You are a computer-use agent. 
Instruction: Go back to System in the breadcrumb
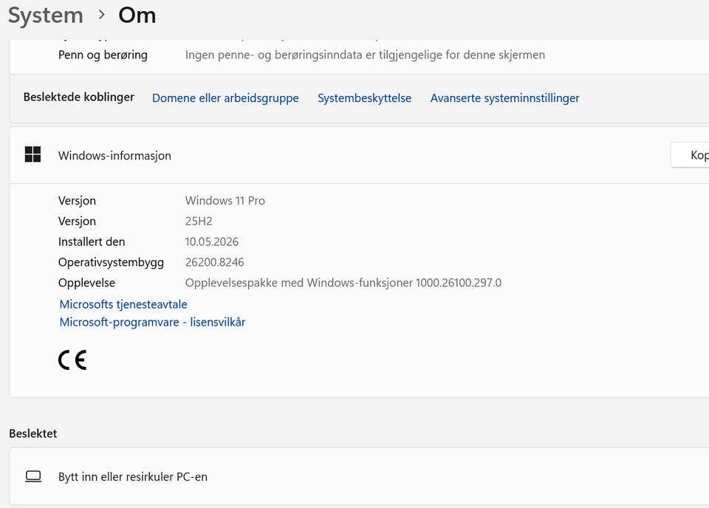click(x=46, y=16)
